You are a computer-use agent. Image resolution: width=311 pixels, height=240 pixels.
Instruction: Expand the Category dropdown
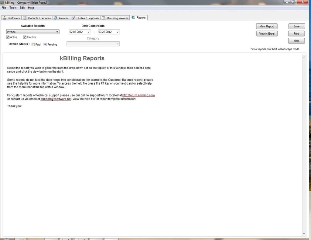point(93,44)
